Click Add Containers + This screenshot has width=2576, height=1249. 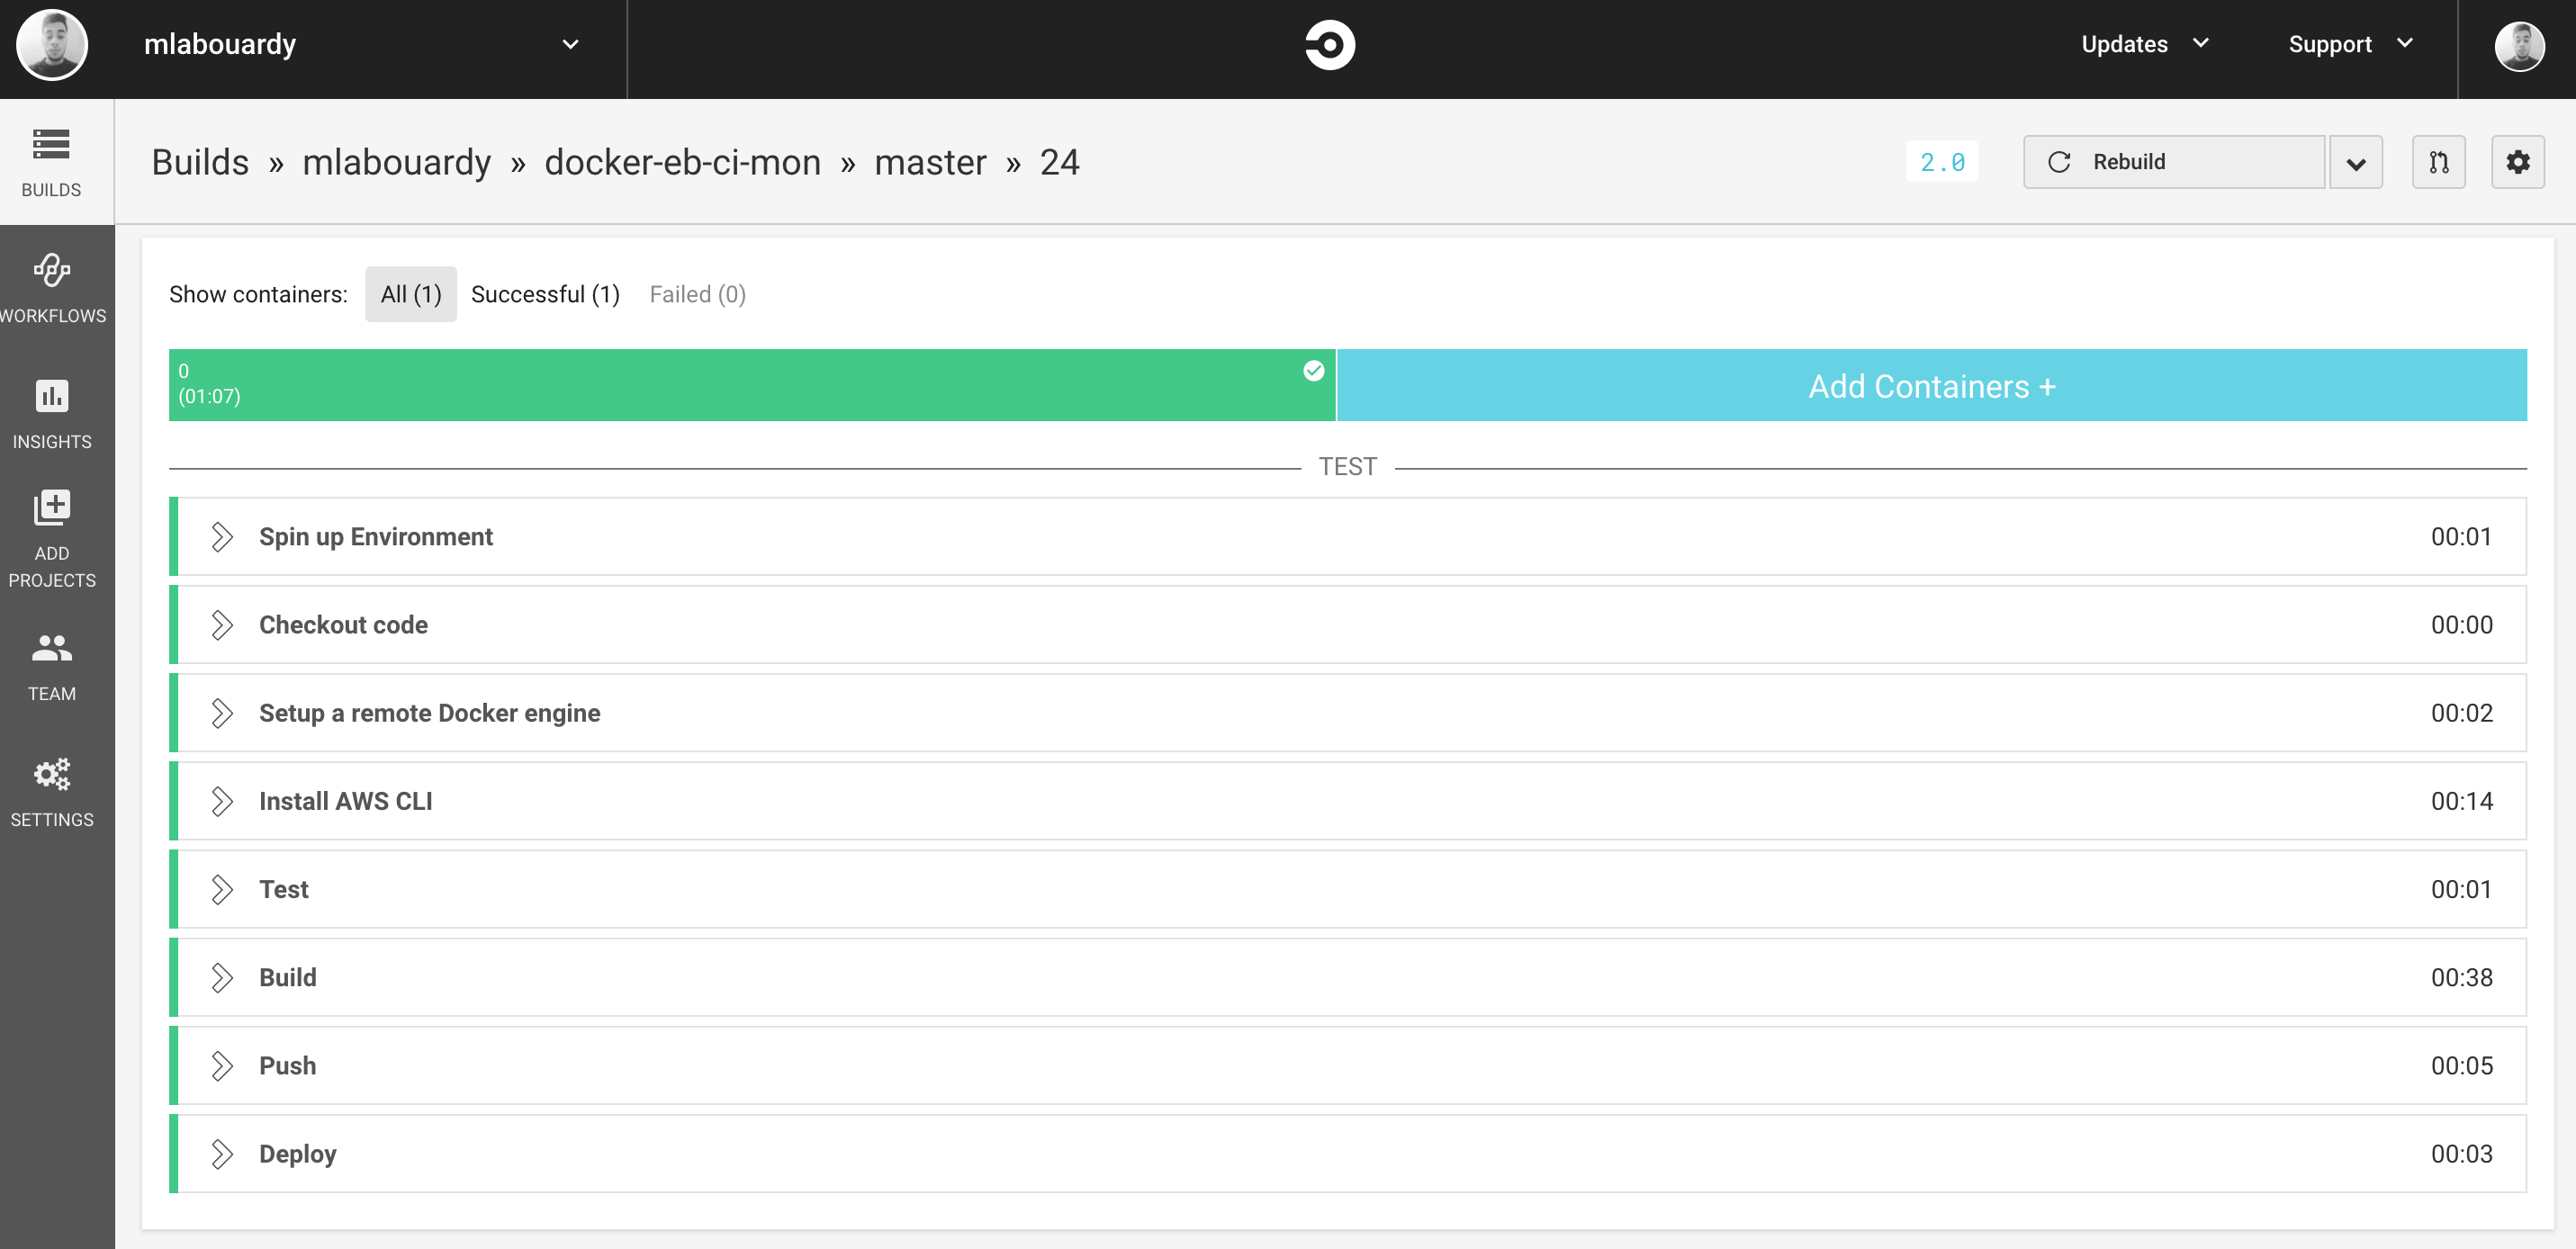coord(1931,385)
